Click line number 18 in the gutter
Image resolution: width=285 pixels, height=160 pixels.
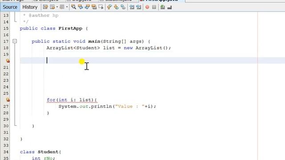click(x=6, y=48)
